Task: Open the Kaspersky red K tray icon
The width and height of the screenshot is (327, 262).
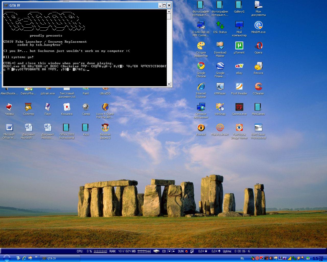Action: point(262,258)
